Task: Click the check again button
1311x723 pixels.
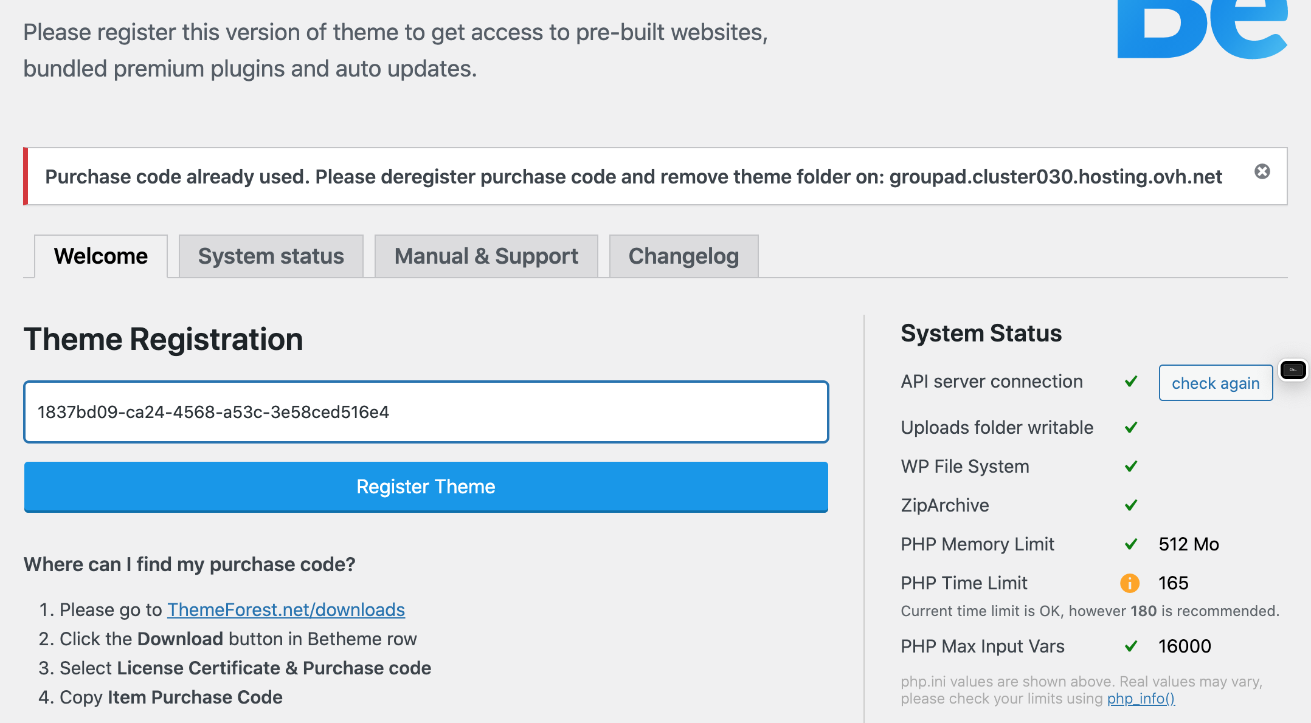Action: [1216, 383]
